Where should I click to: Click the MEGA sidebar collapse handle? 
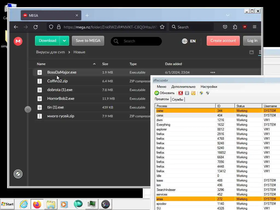point(28,109)
